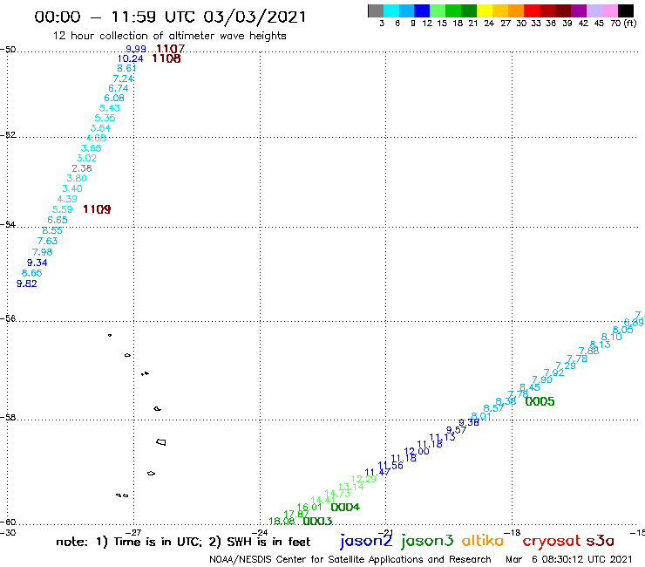The width and height of the screenshot is (645, 567).
Task: Click the note about UTC and SWH in feet
Action: 183,542
